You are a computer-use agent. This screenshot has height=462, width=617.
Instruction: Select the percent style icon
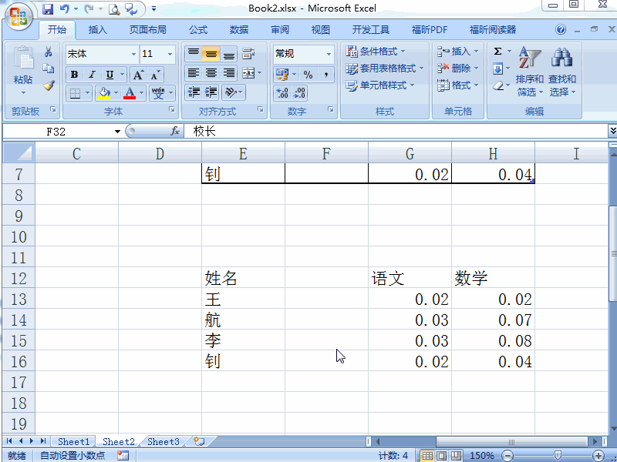(x=307, y=75)
